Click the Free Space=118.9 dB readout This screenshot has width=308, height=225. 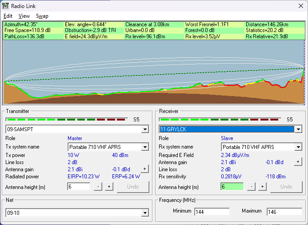click(28, 30)
